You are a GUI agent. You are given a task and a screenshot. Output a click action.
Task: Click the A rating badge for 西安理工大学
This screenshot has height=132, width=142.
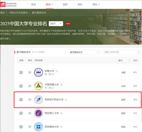(21, 113)
